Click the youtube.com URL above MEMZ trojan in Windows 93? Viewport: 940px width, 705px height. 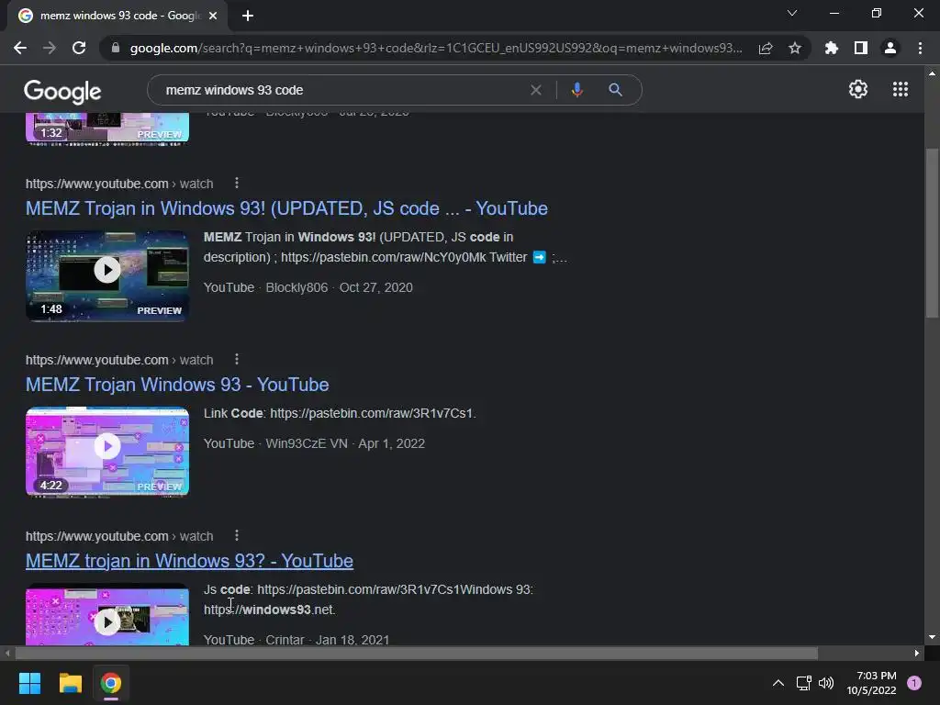point(119,536)
